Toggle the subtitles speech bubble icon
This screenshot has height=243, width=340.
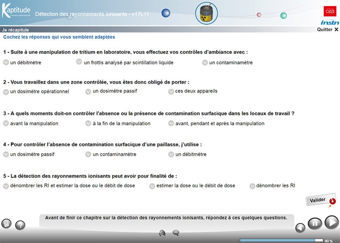click(x=176, y=233)
